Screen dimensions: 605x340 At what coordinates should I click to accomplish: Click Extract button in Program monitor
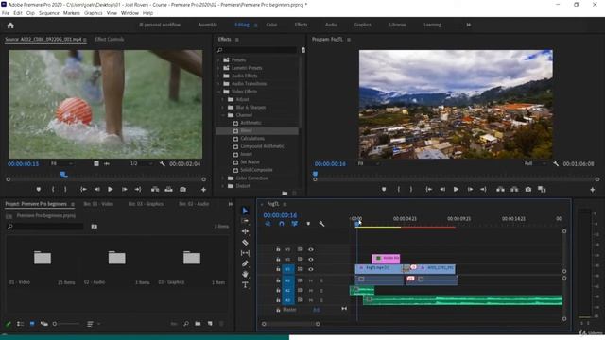514,189
